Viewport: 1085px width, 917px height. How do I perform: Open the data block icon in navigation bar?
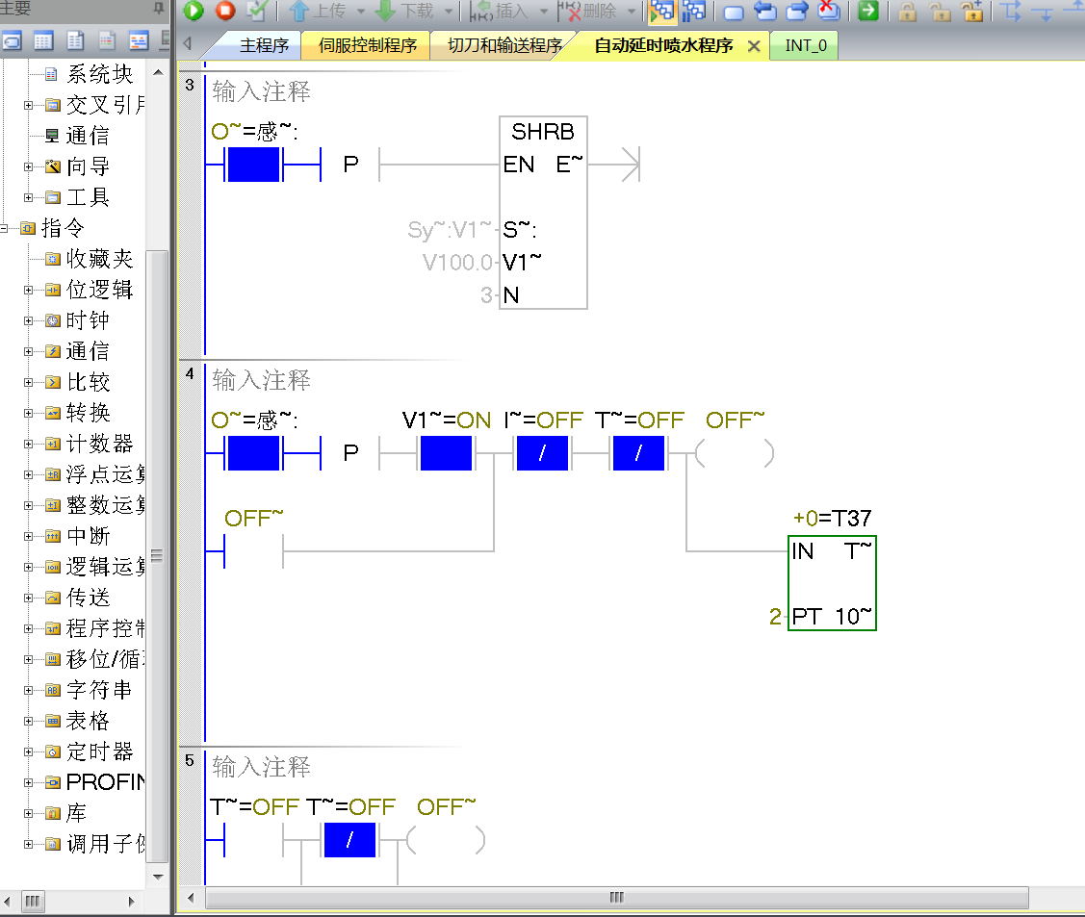pyautogui.click(x=107, y=41)
